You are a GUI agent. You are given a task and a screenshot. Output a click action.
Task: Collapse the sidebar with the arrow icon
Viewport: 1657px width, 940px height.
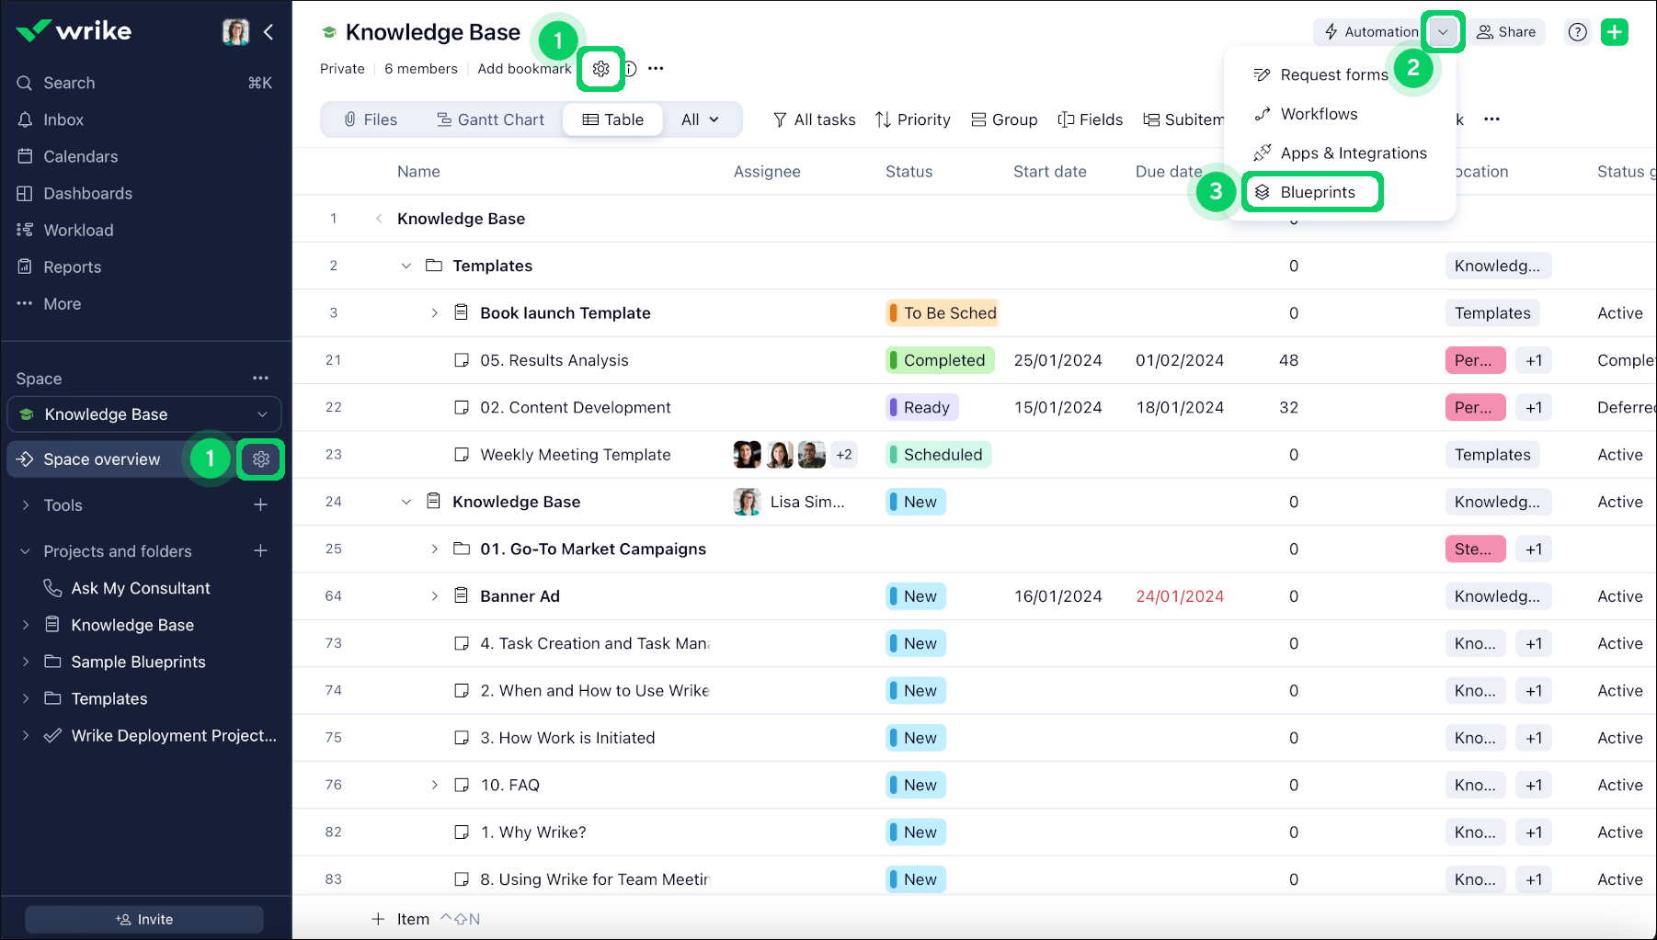coord(269,32)
